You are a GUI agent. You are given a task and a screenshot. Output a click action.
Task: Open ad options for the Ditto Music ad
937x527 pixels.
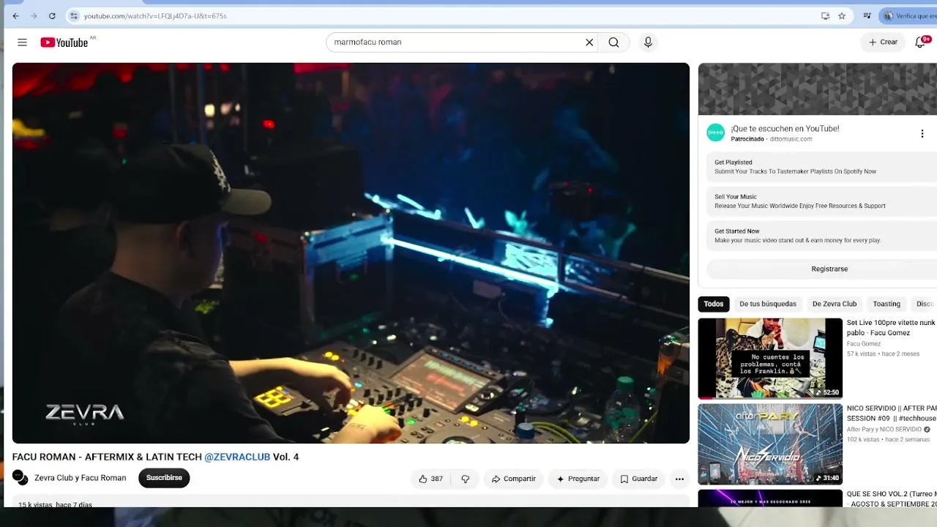point(922,133)
